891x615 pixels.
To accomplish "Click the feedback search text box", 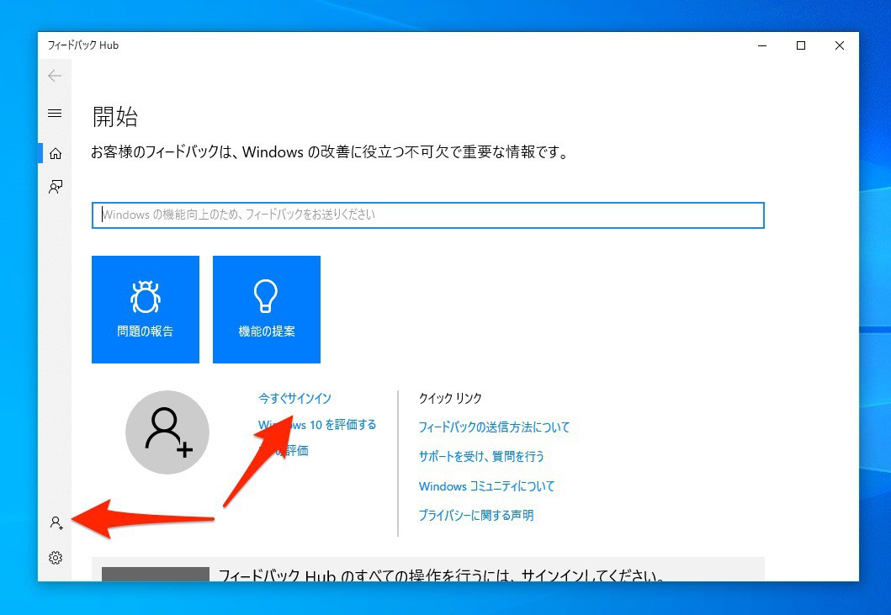I will tap(428, 215).
